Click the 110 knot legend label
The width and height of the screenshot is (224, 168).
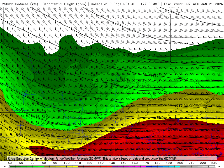point(78,163)
